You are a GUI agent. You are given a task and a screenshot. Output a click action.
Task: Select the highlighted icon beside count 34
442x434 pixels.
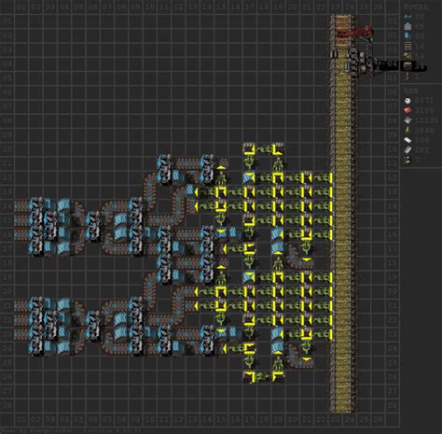407,66
